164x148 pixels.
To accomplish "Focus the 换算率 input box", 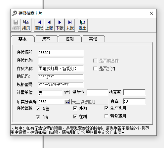I will pyautogui.click(x=134, y=92).
